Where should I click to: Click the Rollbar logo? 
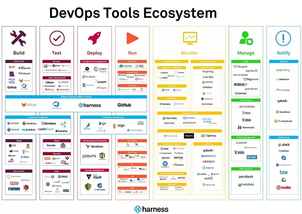pyautogui.click(x=207, y=87)
